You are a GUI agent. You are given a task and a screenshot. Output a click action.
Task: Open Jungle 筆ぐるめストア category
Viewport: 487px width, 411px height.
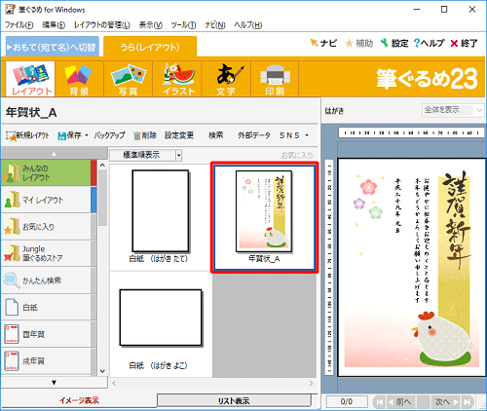coord(49,253)
